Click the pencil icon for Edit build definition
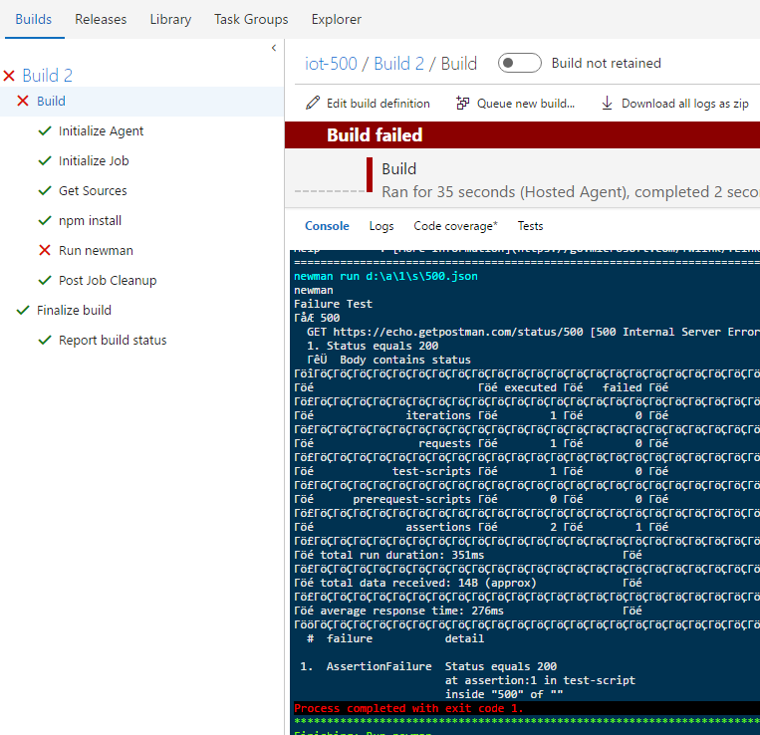The width and height of the screenshot is (760, 735). pos(313,104)
